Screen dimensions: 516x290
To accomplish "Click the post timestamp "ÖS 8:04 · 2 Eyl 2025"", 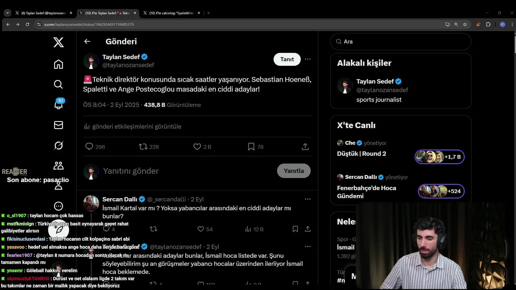I will [x=111, y=105].
